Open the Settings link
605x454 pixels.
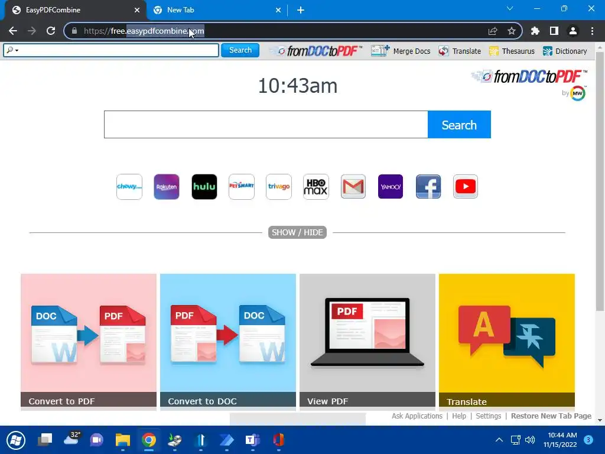point(489,416)
